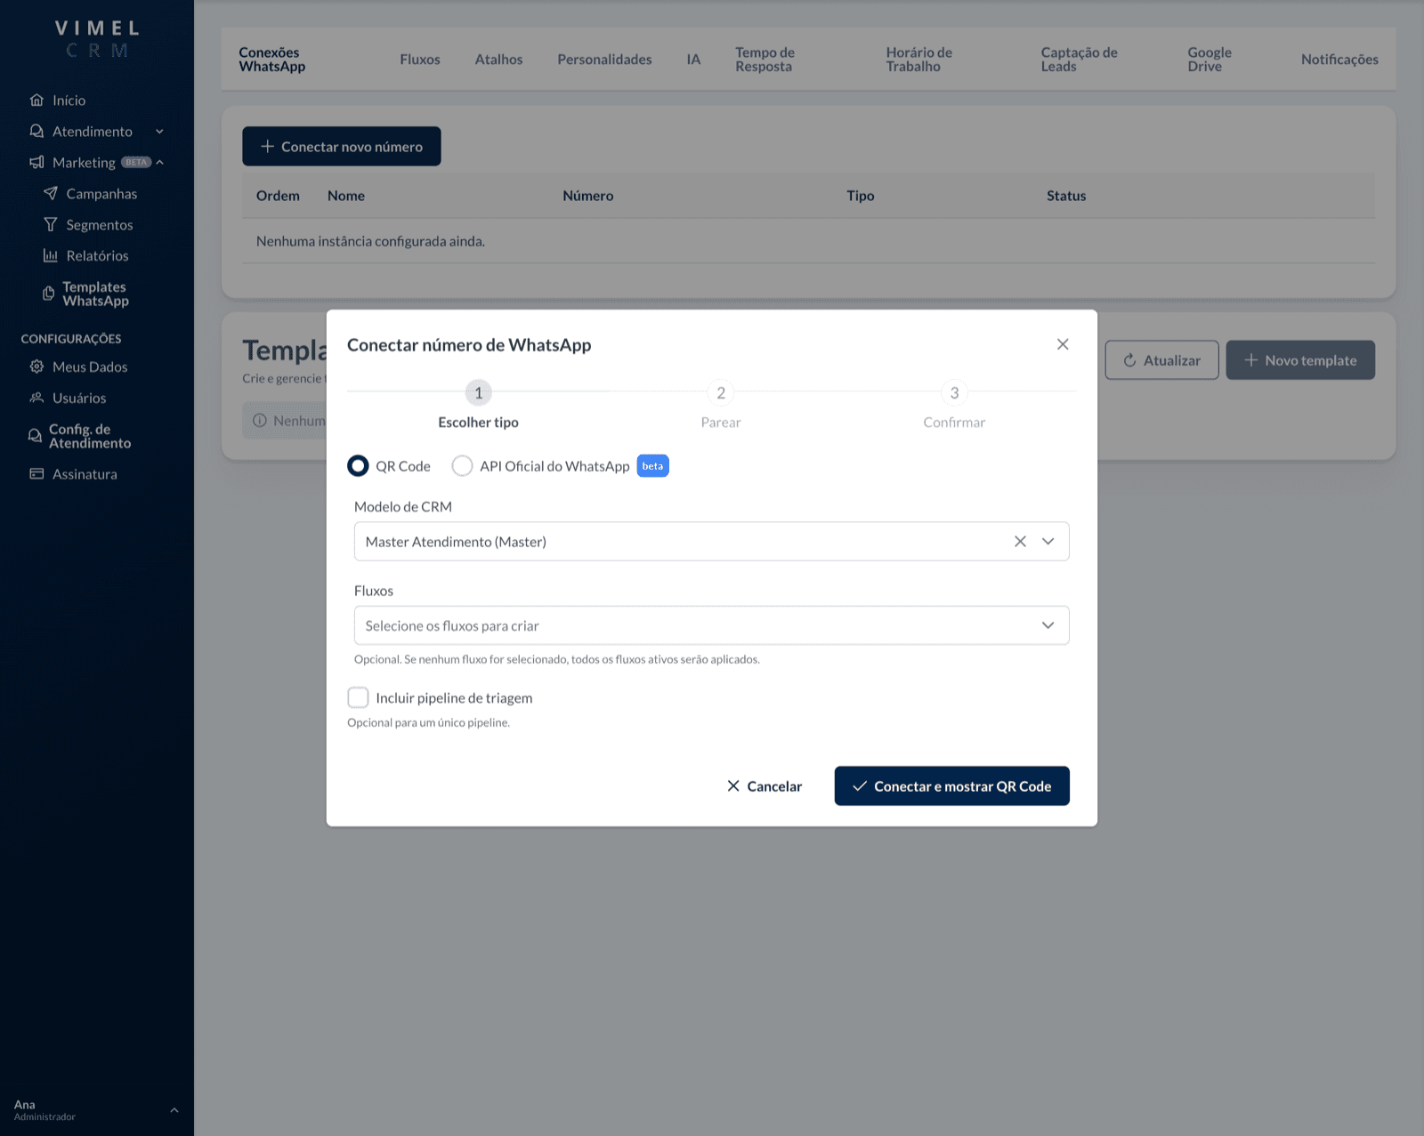This screenshot has width=1424, height=1136.
Task: Open Início from the home icon
Action: [x=36, y=100]
